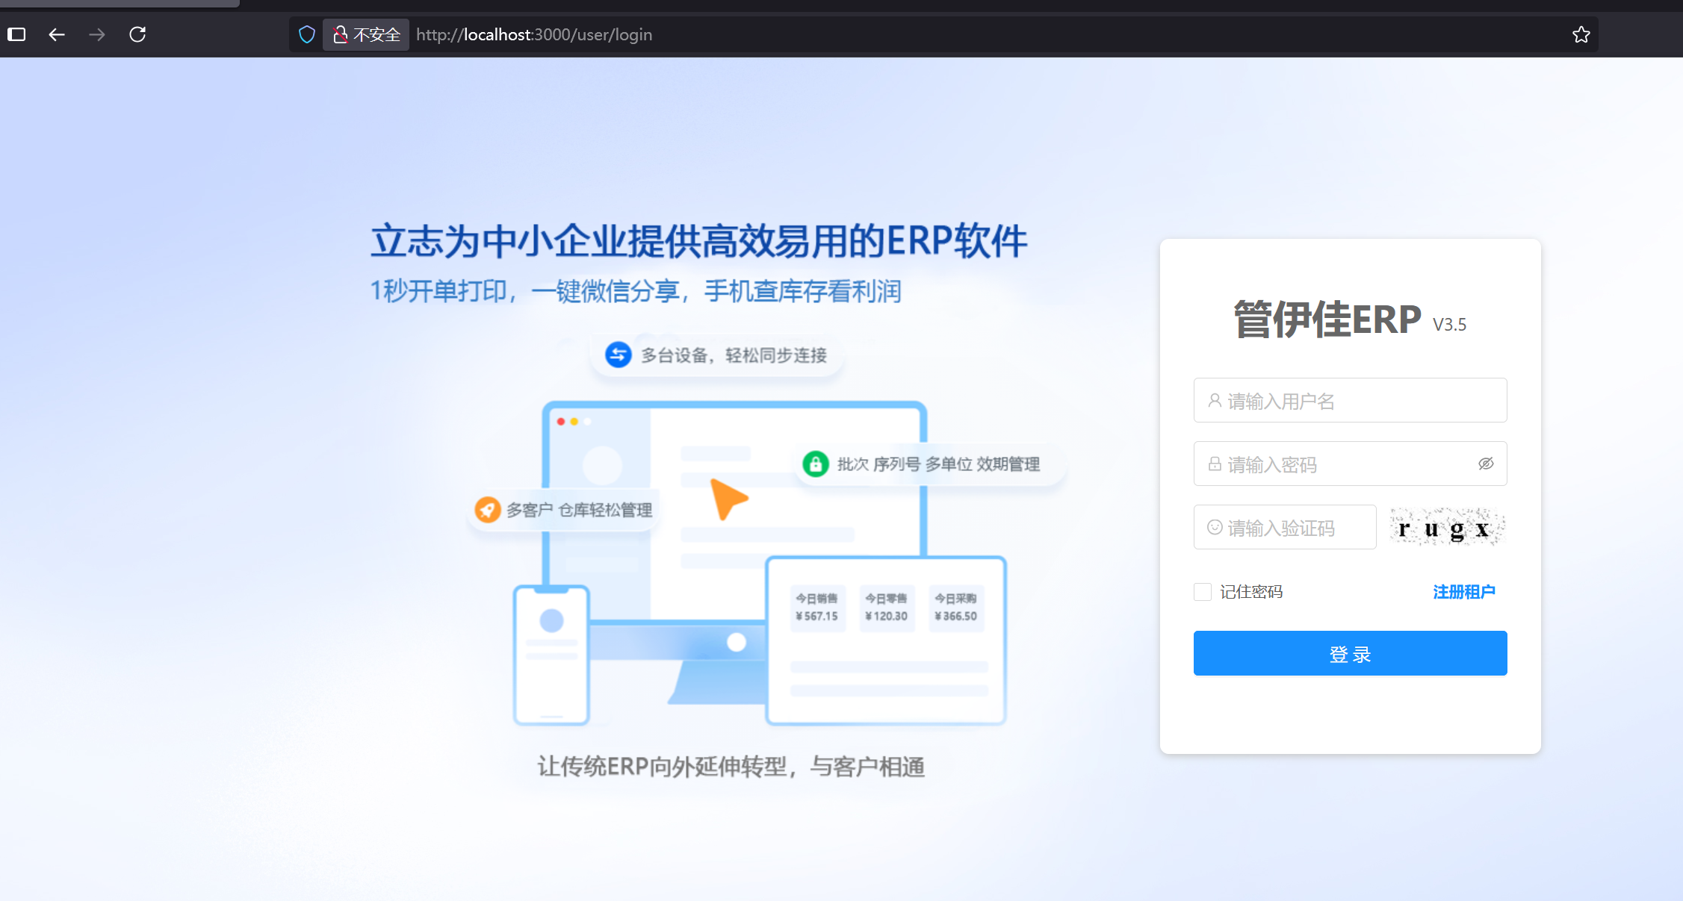Click the tracking protection shield icon
1683x901 pixels.
(x=306, y=34)
